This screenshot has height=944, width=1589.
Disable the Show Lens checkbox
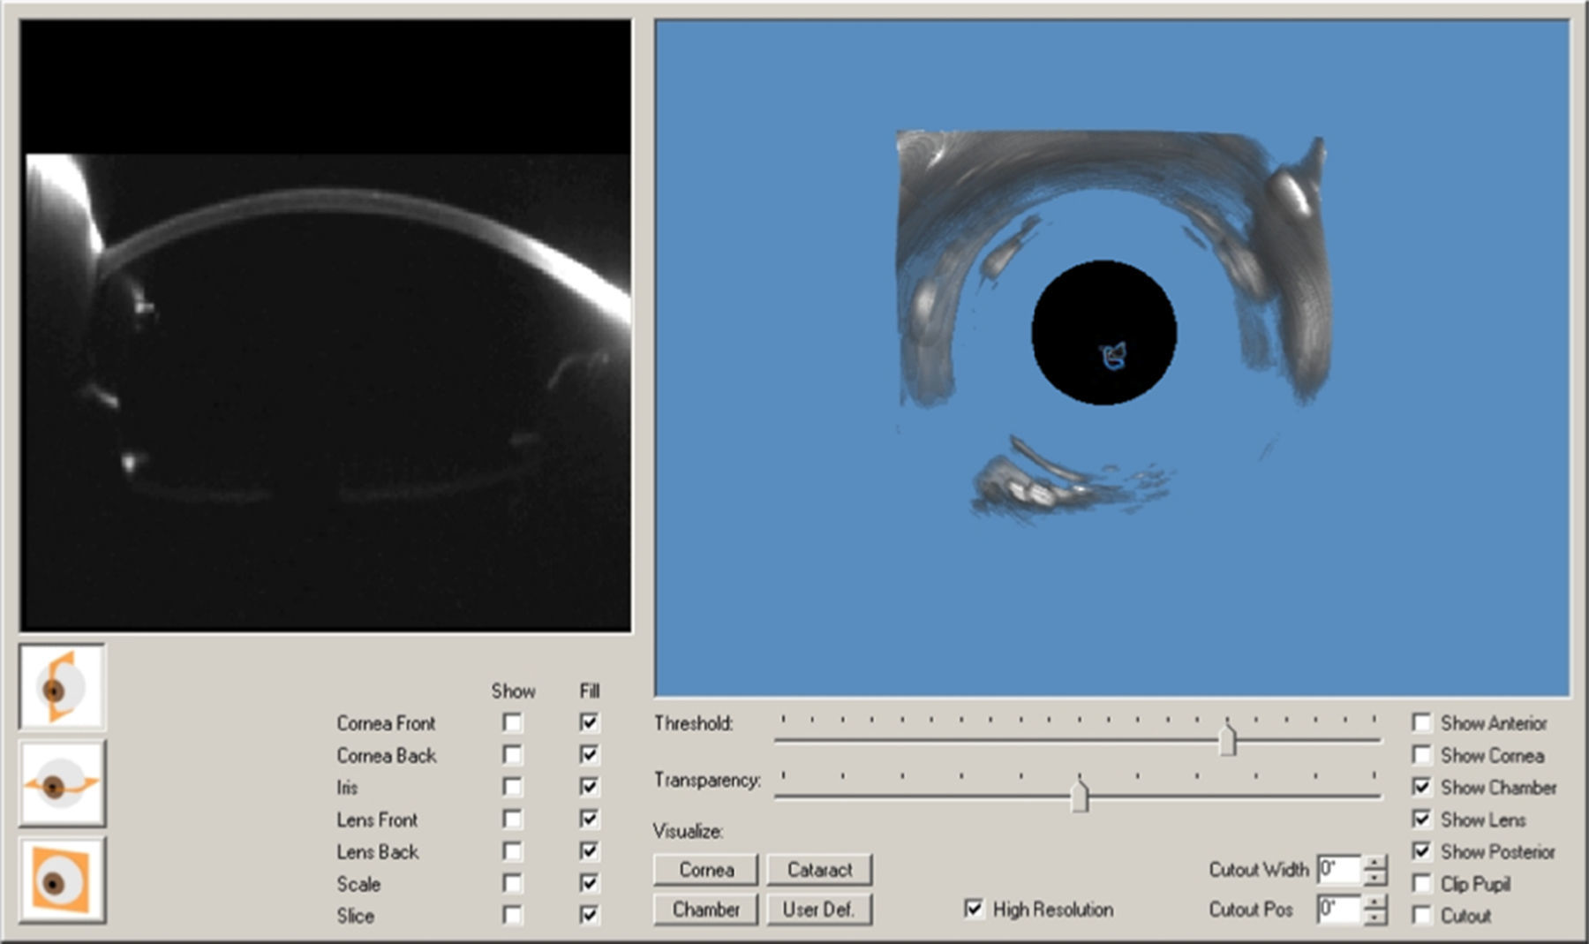(1421, 819)
